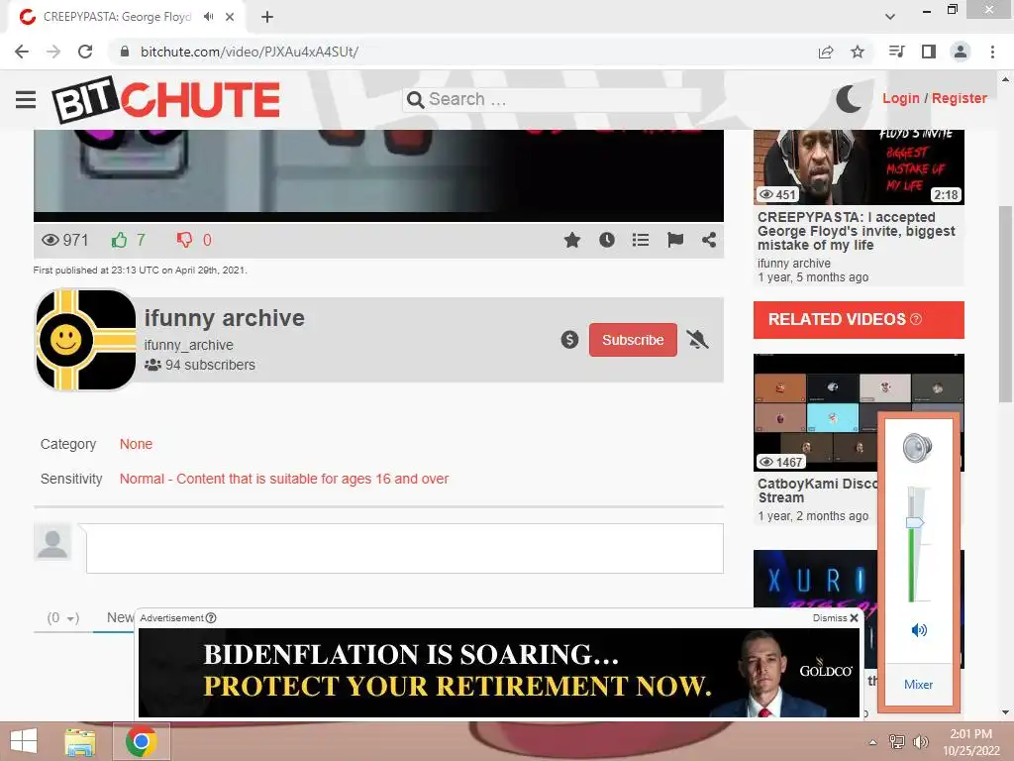
Task: Open 'I accepted George Floyd's invite' title
Action: [856, 231]
